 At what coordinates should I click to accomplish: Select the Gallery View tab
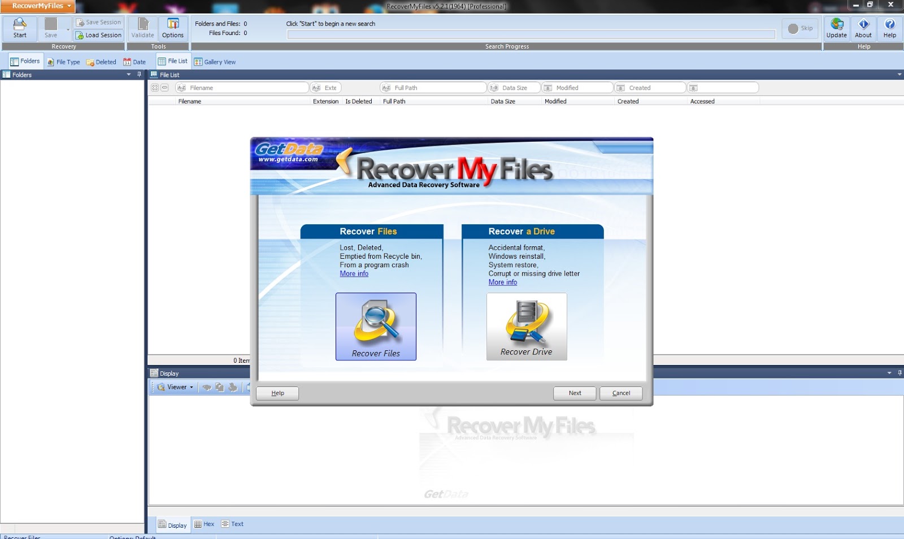[215, 62]
